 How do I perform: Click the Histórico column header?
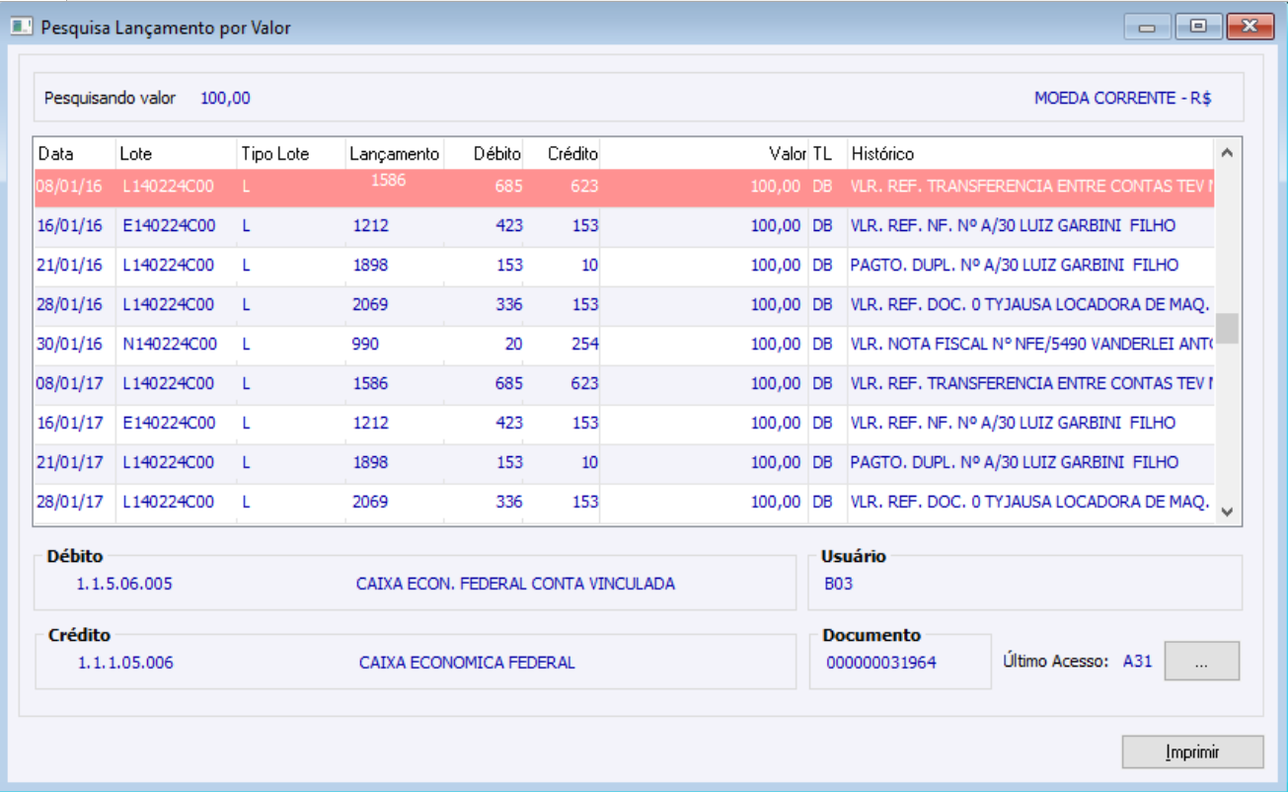(x=1031, y=153)
